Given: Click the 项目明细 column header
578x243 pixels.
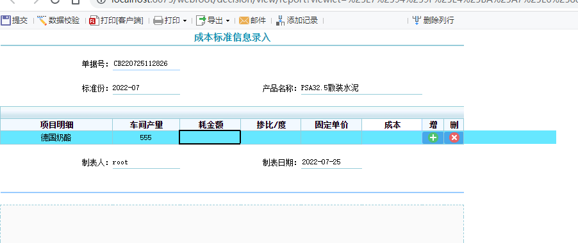Looking at the screenshot, I should [x=56, y=125].
